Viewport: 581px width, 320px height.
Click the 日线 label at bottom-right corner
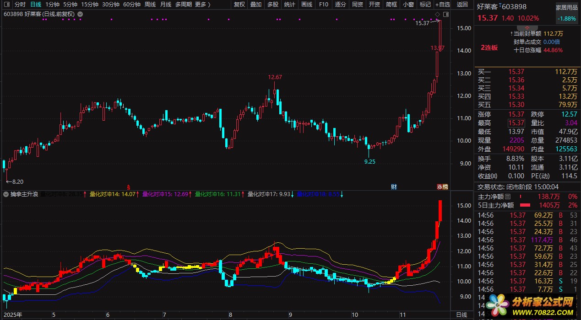click(x=462, y=315)
